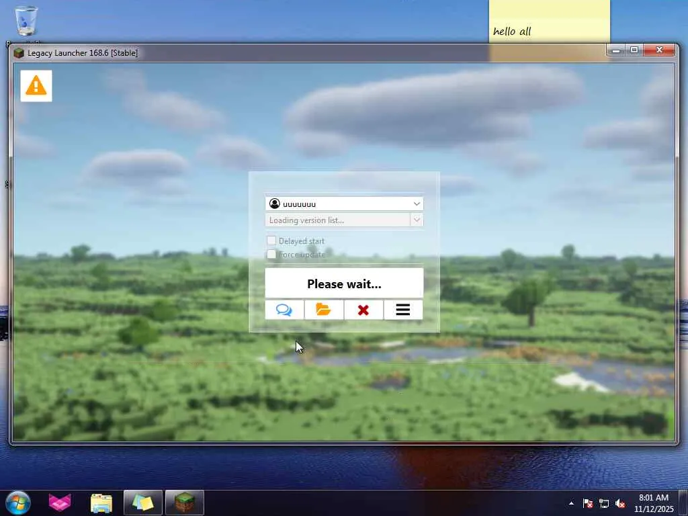Open the clock showing 8:01 AM

pos(654,503)
